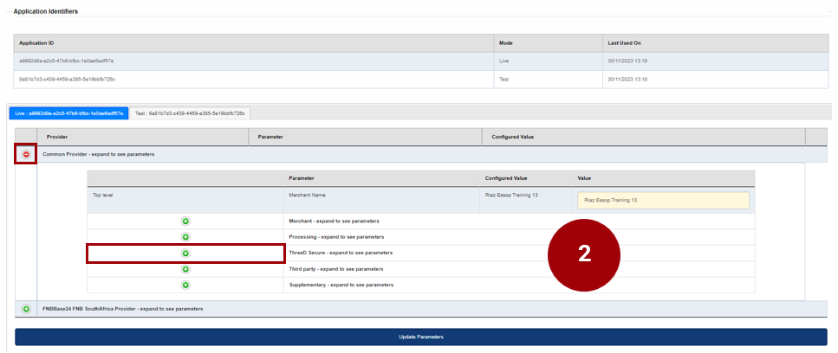838x353 pixels.
Task: Select the 9a81b7d3 Application ID cell
Action: (x=255, y=80)
